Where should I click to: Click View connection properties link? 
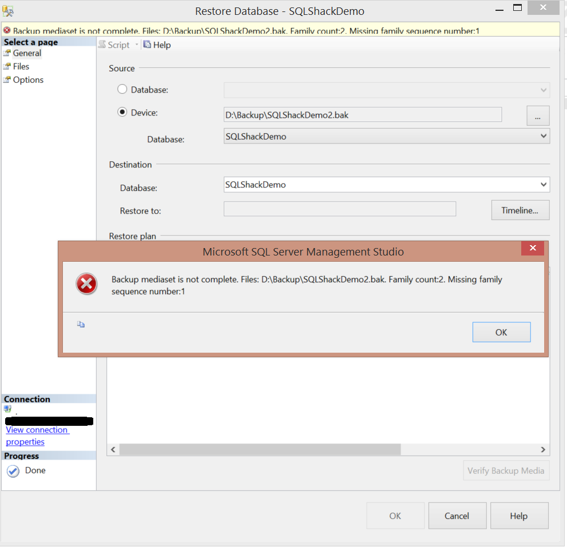tap(38, 436)
